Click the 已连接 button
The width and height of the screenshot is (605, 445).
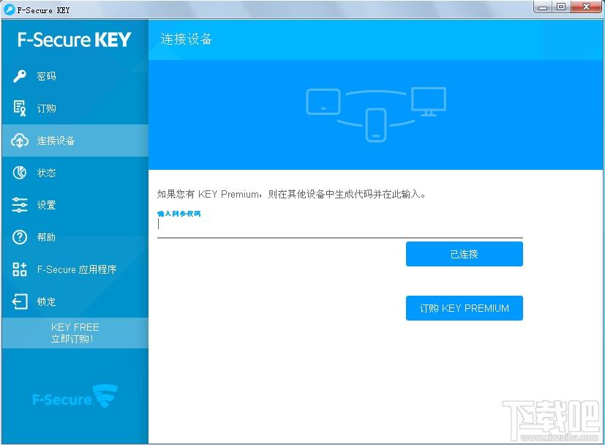464,254
